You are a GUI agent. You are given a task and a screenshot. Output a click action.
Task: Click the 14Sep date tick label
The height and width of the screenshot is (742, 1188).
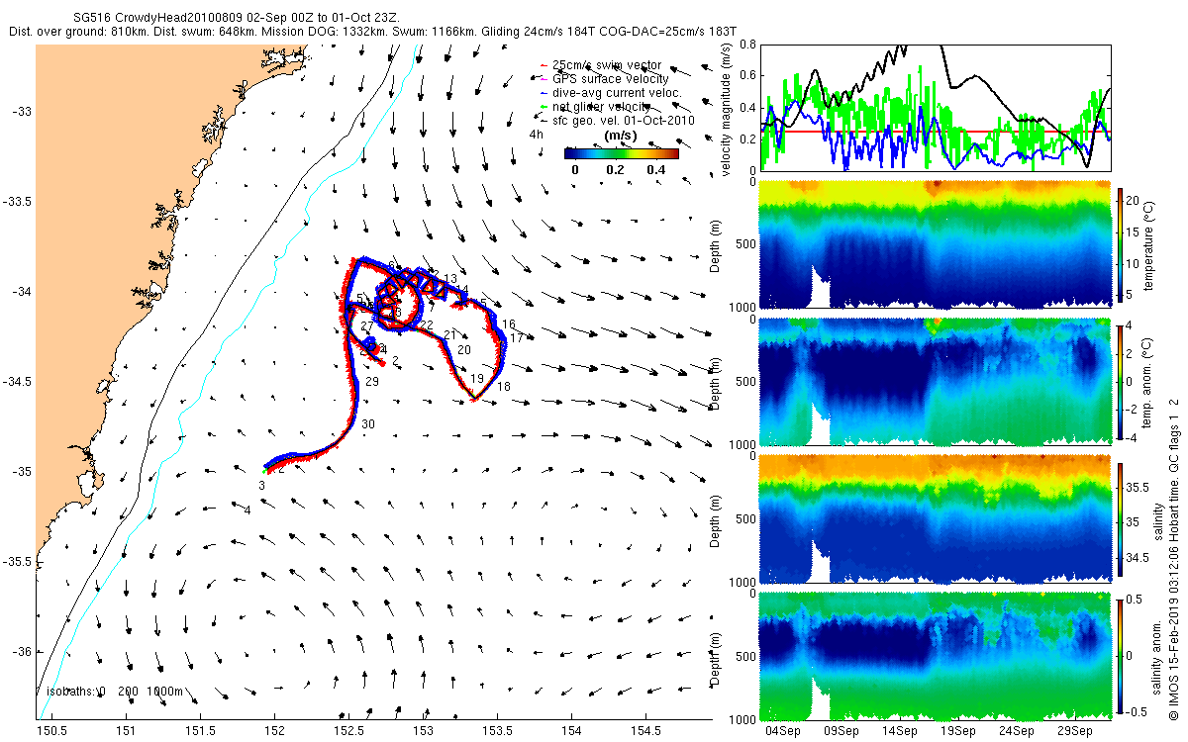[901, 730]
